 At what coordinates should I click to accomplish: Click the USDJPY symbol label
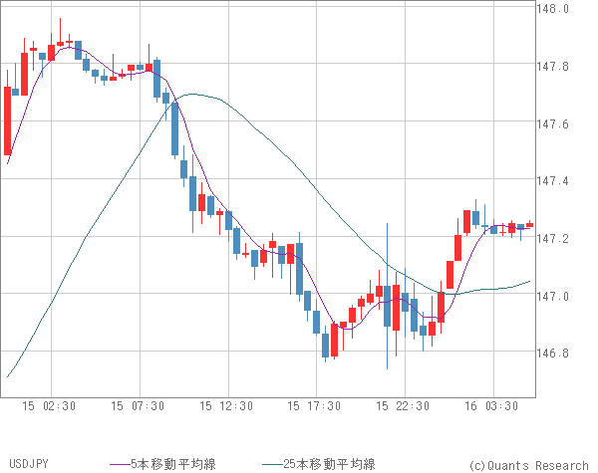(29, 464)
